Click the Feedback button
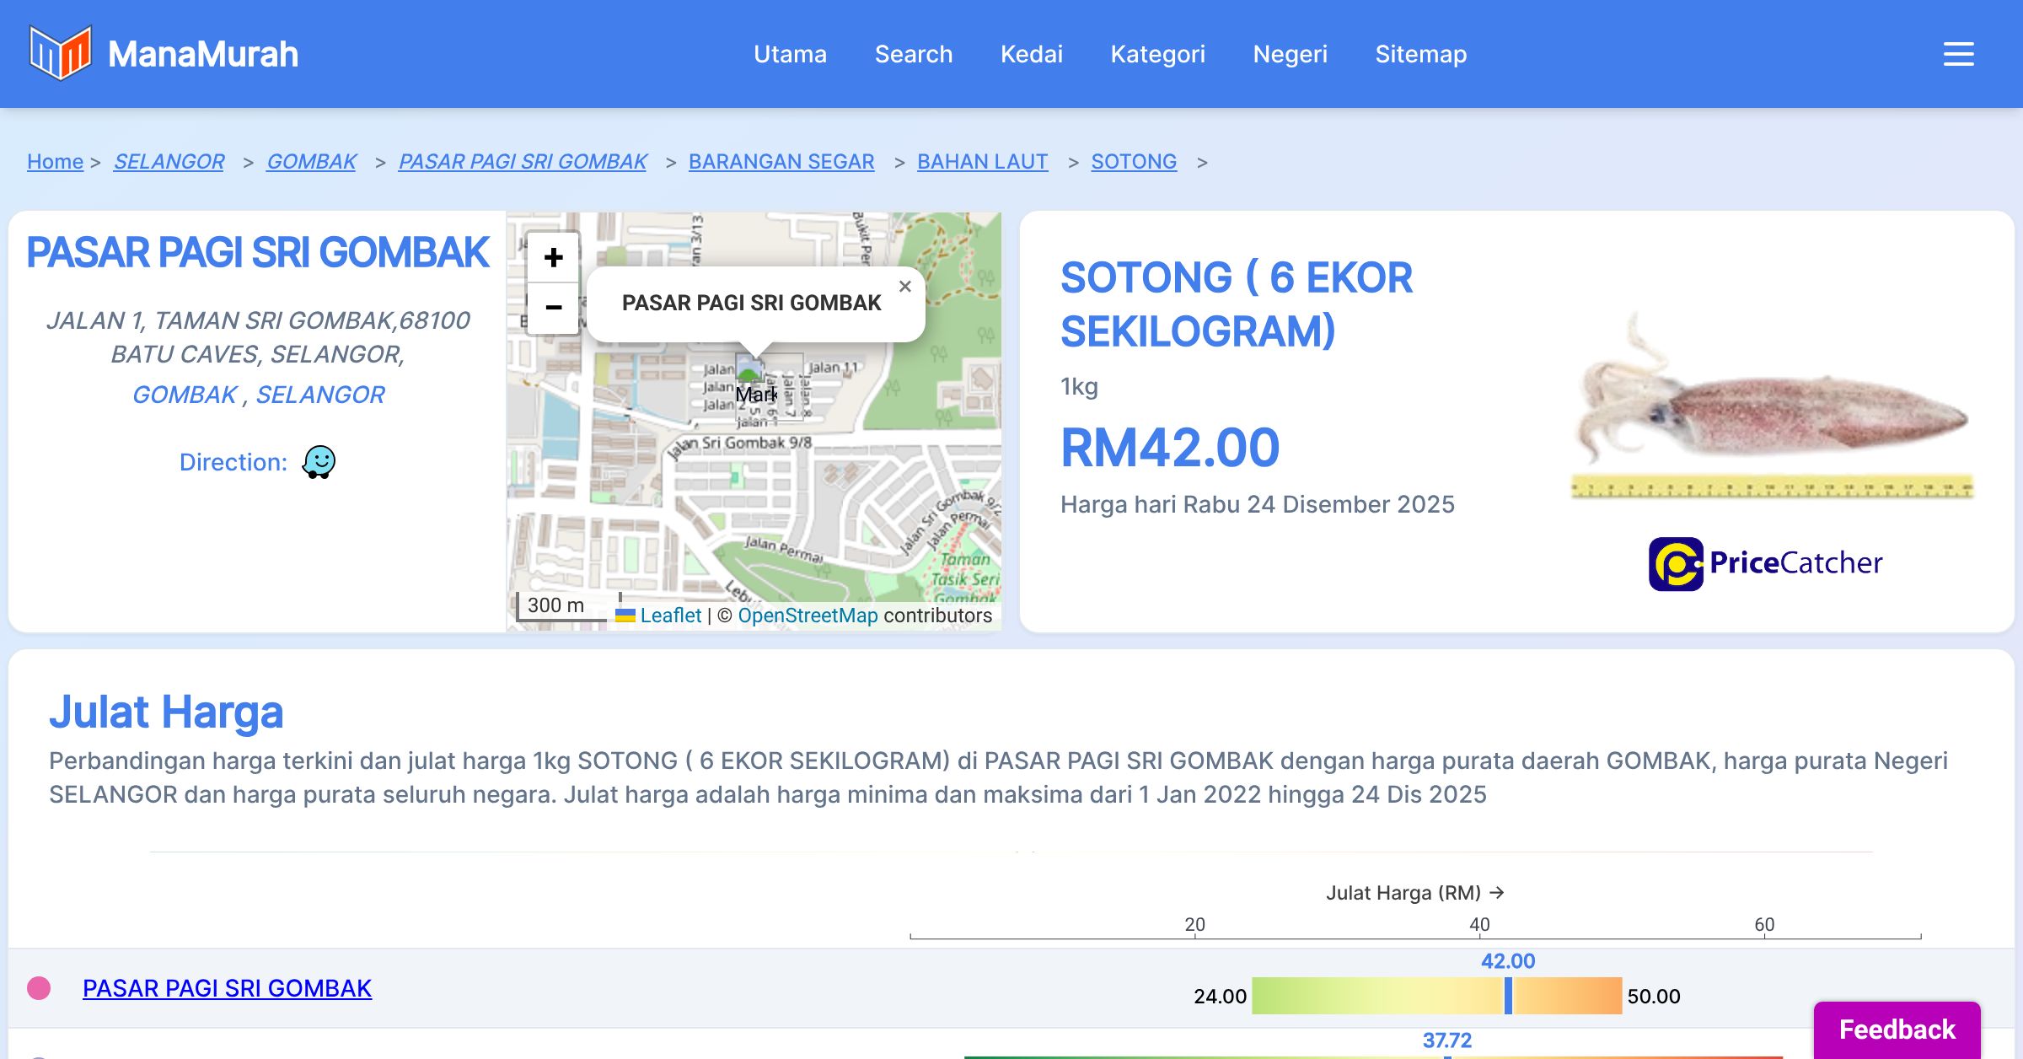 click(x=1897, y=1029)
